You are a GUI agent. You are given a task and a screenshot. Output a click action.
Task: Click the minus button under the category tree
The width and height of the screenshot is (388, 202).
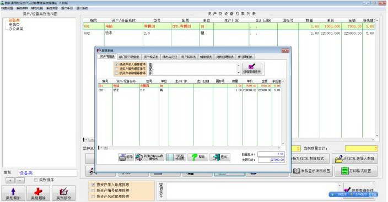click(20, 180)
